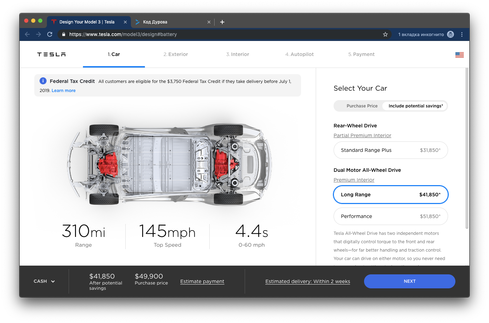Open the Premium Interior link

pos(354,180)
